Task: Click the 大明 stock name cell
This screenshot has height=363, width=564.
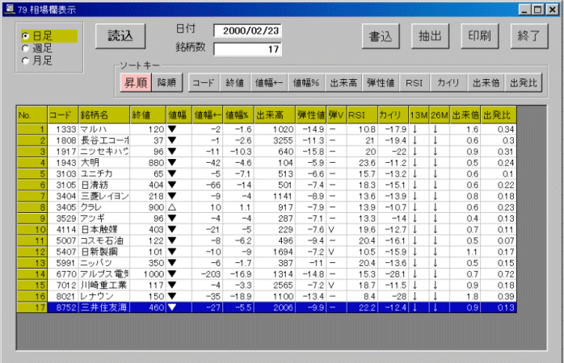Action: click(104, 163)
